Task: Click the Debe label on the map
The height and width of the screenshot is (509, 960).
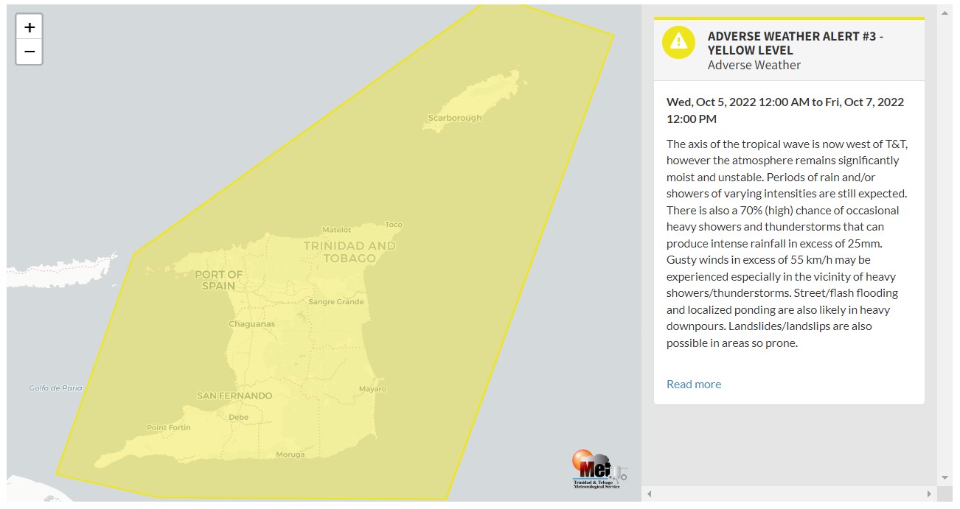Action: 239,417
